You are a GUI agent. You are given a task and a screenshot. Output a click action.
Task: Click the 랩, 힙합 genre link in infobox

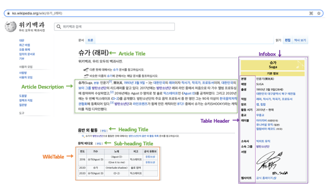pyautogui.click(x=261, y=104)
